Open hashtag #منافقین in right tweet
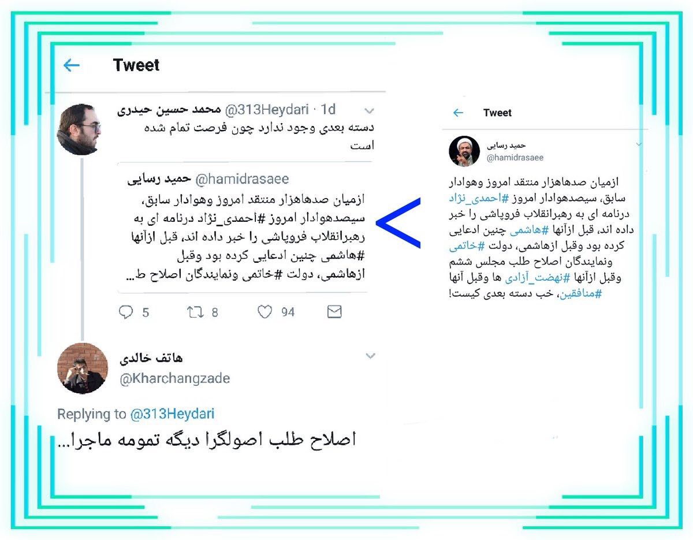 click(x=582, y=293)
